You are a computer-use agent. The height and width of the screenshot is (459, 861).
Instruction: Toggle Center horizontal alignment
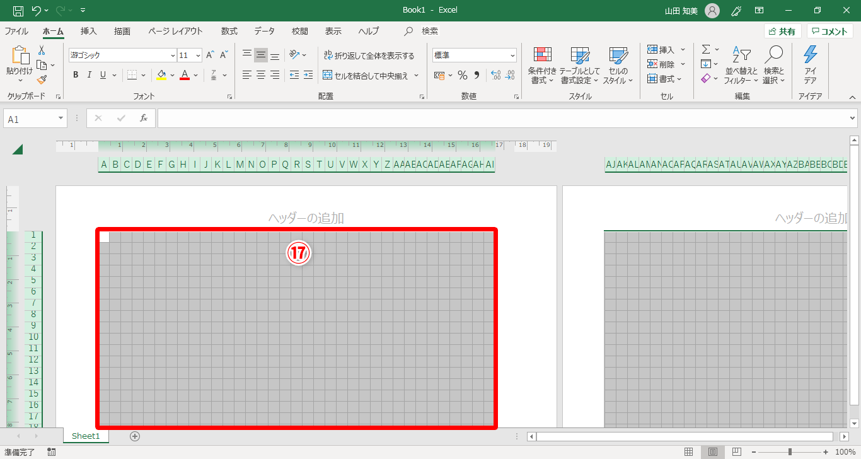261,75
